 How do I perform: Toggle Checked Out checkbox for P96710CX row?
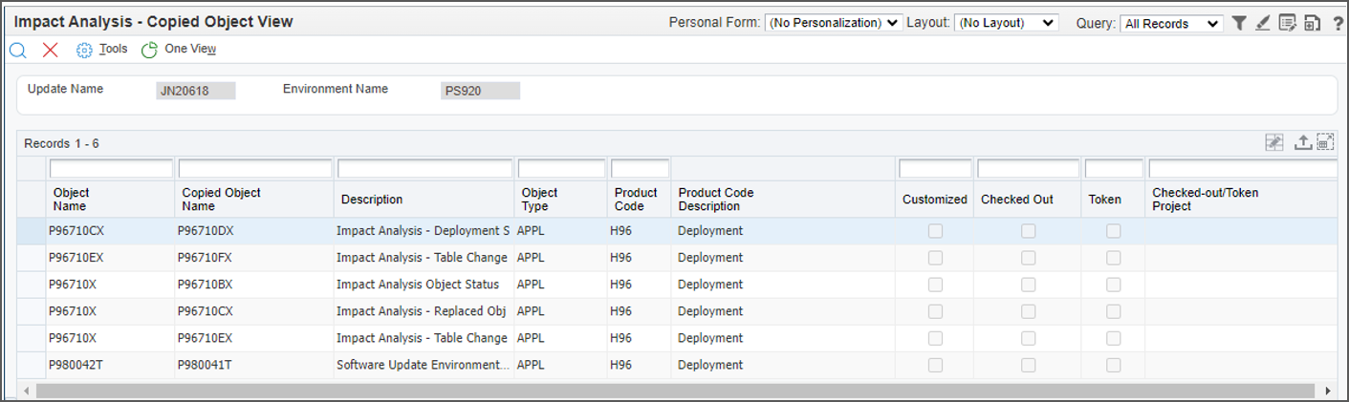pyautogui.click(x=1028, y=231)
